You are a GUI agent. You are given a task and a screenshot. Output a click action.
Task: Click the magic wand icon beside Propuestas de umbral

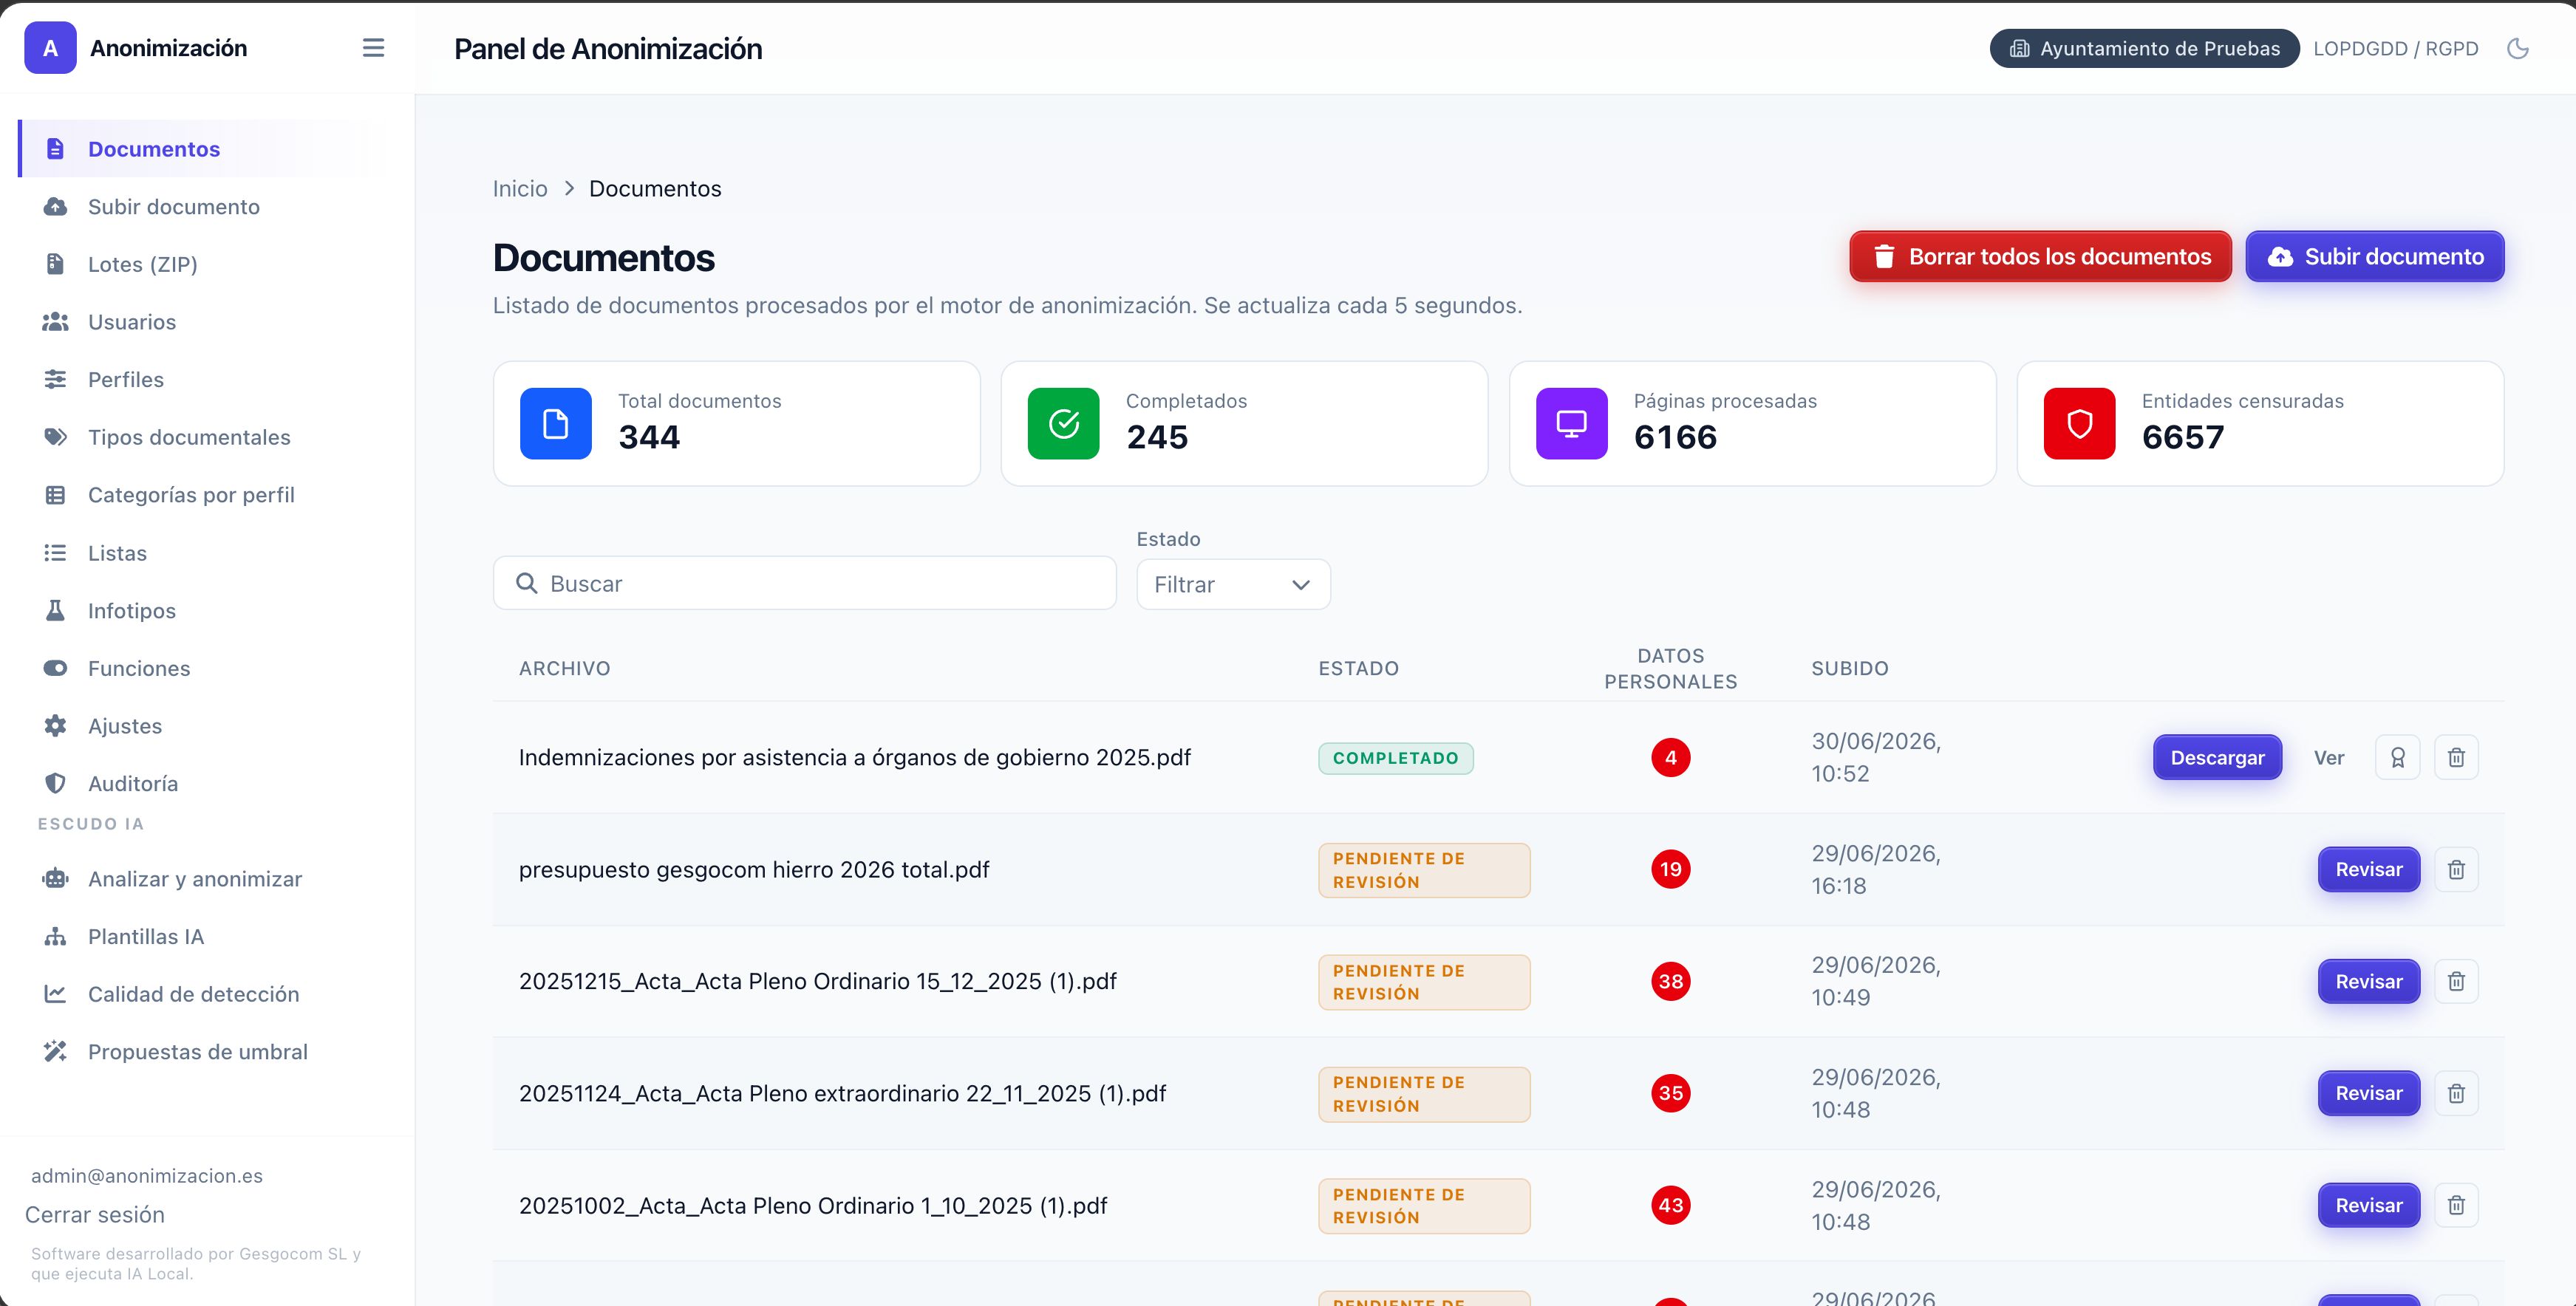55,1052
